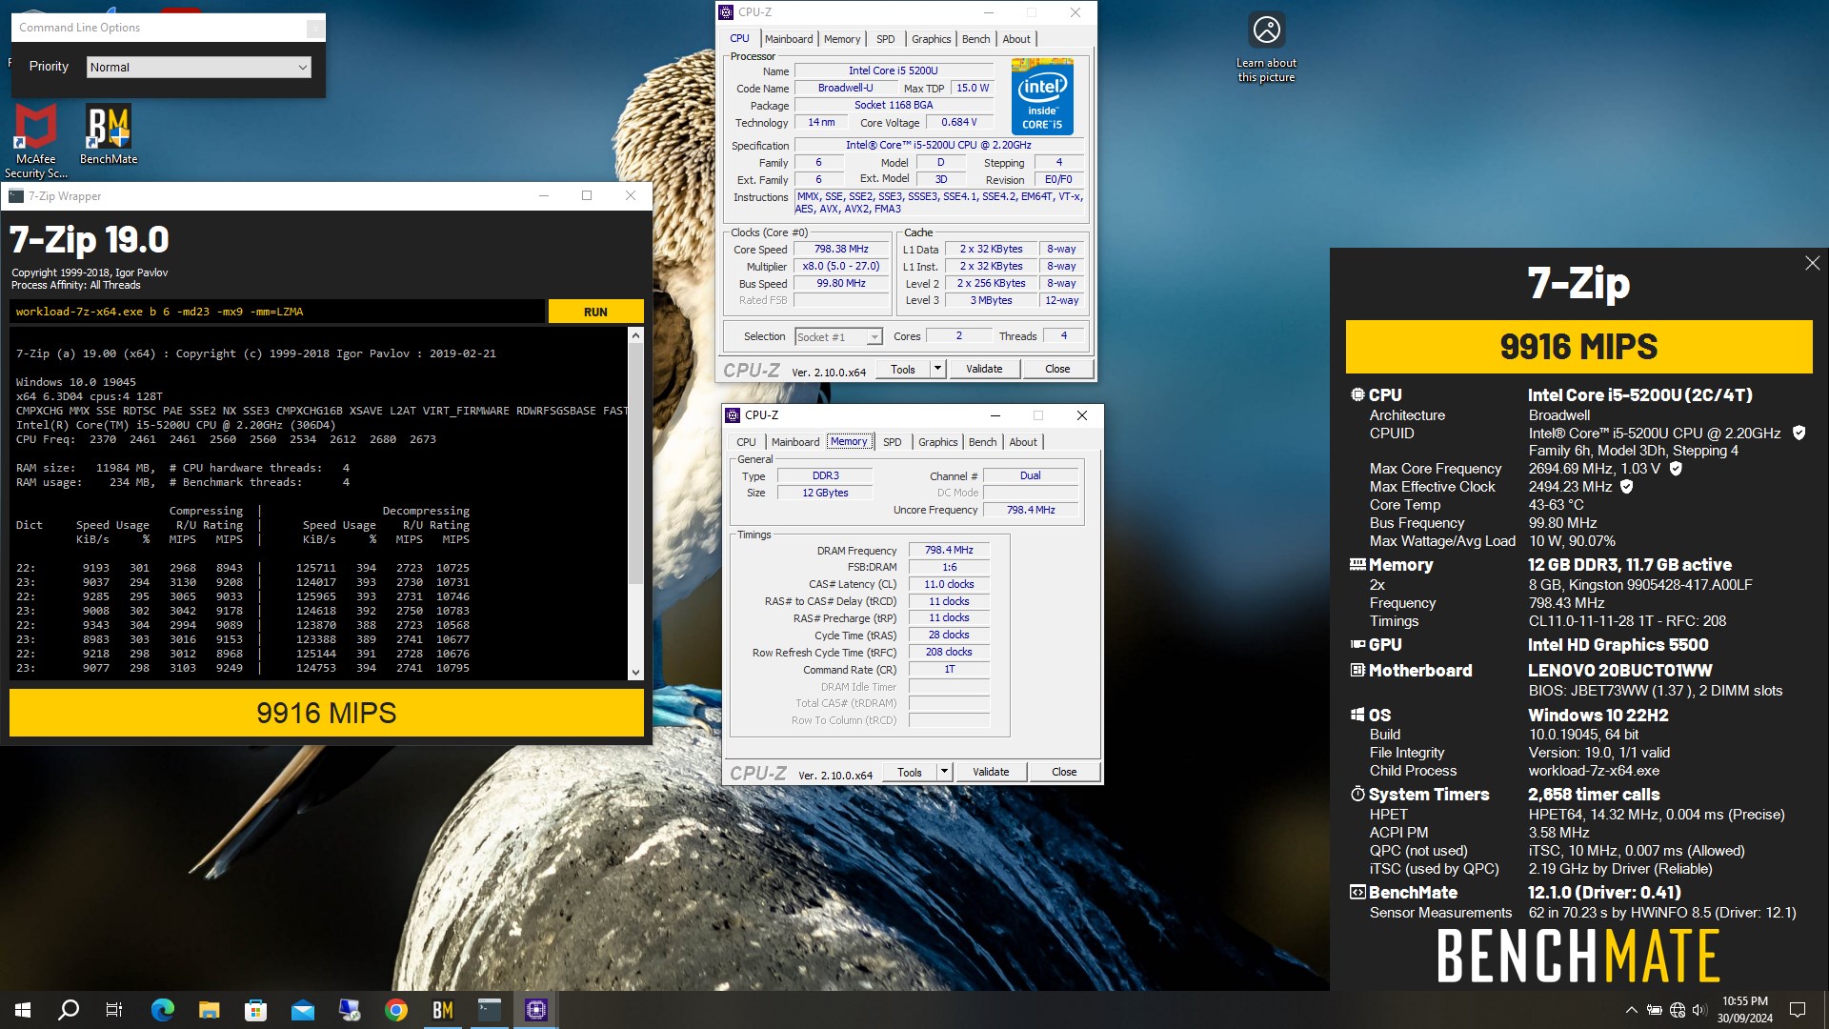1829x1029 pixels.
Task: Click the Intel HD Graphics 5500 GPU entry
Action: pyautogui.click(x=1618, y=645)
